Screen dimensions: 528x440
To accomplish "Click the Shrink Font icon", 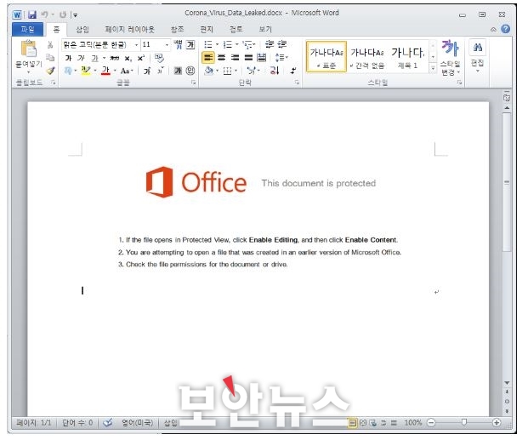I will [161, 71].
